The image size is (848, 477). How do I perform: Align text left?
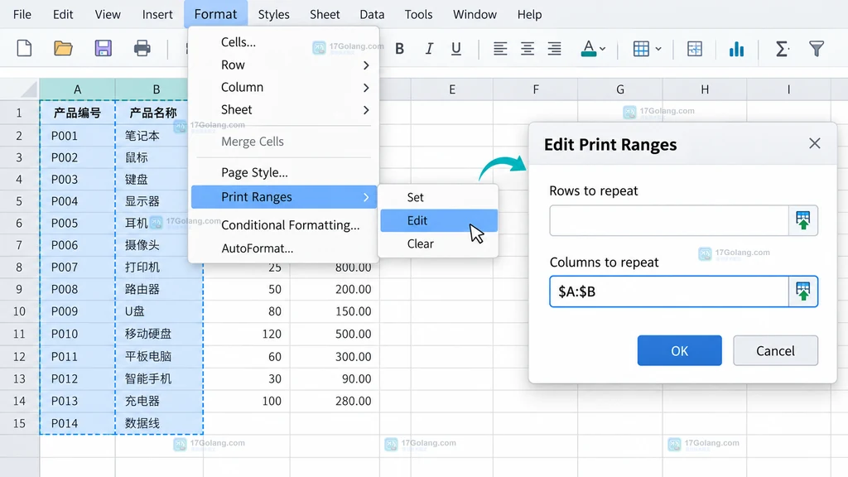500,49
